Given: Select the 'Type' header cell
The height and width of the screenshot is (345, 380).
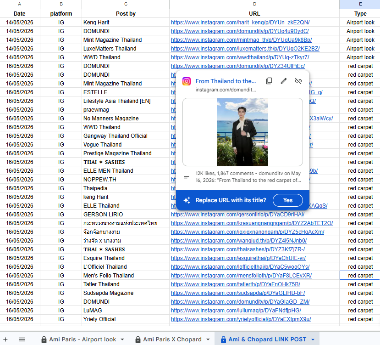Looking at the screenshot, I should point(360,14).
